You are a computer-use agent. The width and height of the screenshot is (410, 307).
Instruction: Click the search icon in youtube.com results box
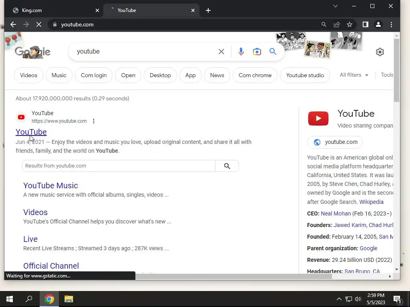227,166
